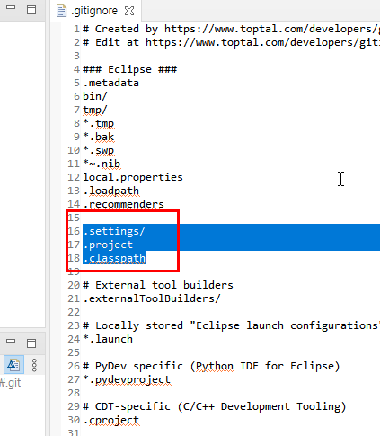The height and width of the screenshot is (436, 380).
Task: Click the '### Eclipse ###' heading line
Action: (130, 69)
